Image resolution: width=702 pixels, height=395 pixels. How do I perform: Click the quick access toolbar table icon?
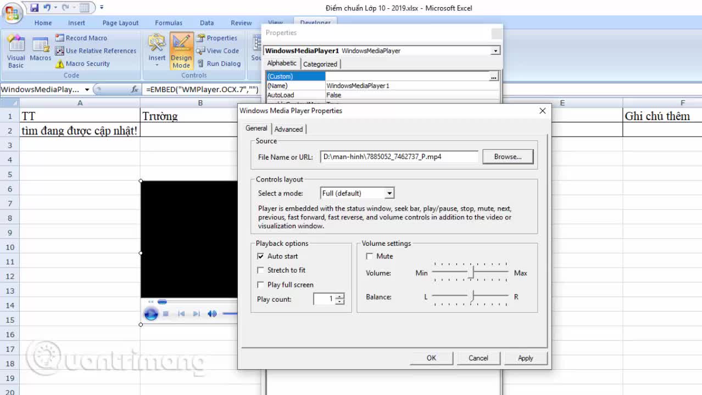pos(84,8)
